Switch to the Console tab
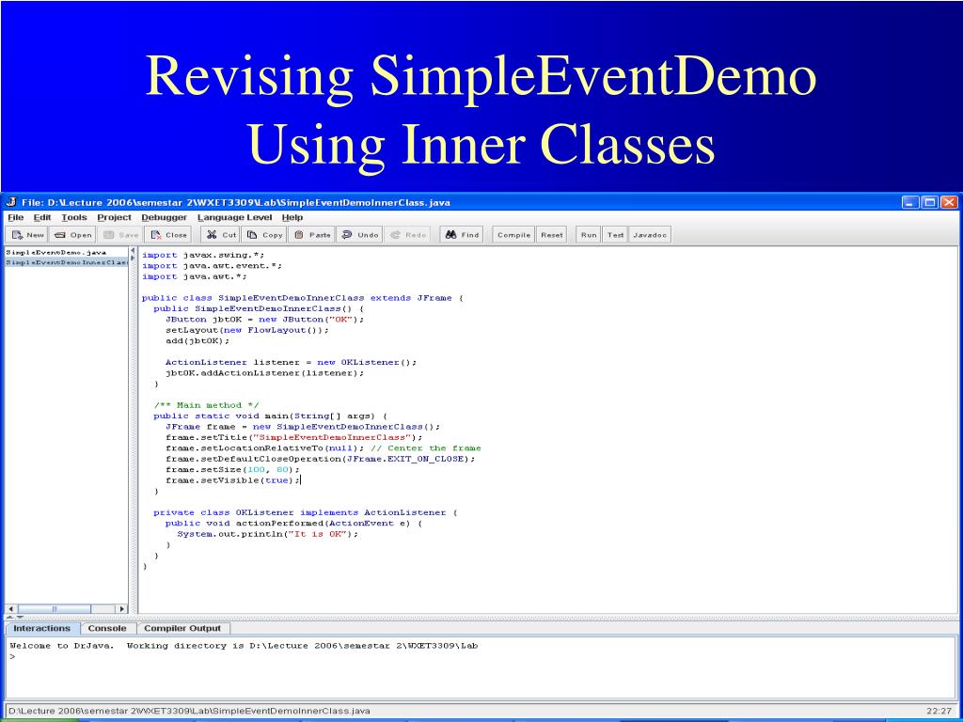 [107, 628]
